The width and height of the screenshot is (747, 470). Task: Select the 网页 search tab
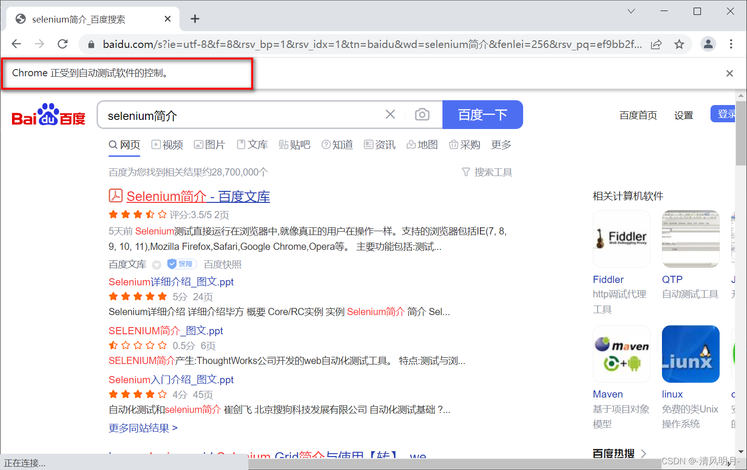[124, 145]
